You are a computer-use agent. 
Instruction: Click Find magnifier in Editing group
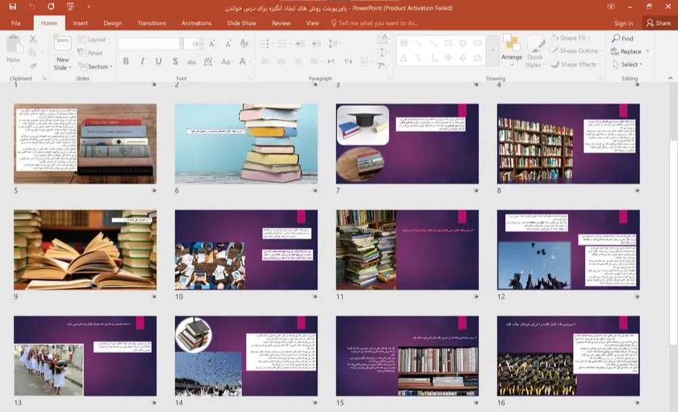pyautogui.click(x=622, y=39)
